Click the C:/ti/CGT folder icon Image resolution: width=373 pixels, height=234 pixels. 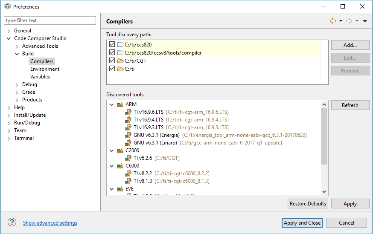(x=120, y=61)
